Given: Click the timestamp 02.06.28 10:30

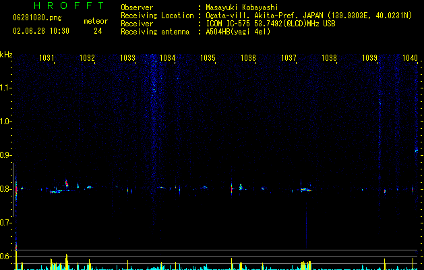Looking at the screenshot, I should [41, 31].
